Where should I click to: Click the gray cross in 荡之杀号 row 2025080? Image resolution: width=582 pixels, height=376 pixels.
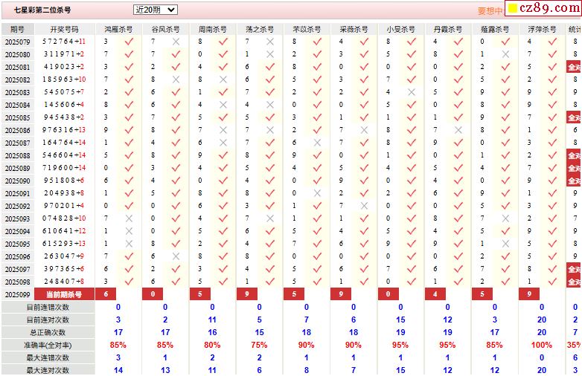[270, 54]
